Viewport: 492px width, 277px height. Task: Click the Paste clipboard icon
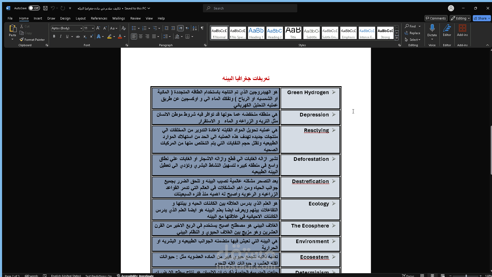click(13, 28)
